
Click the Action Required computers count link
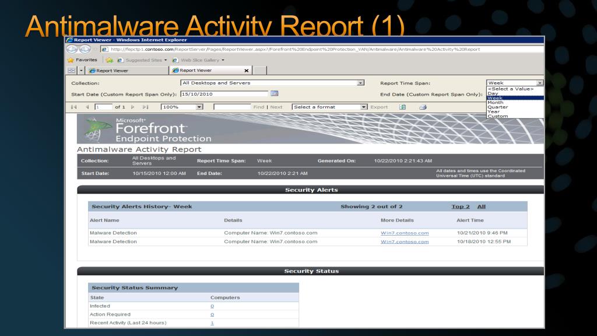tap(212, 314)
